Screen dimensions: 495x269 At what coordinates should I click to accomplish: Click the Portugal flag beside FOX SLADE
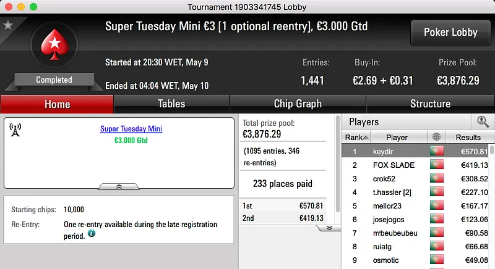point(437,165)
